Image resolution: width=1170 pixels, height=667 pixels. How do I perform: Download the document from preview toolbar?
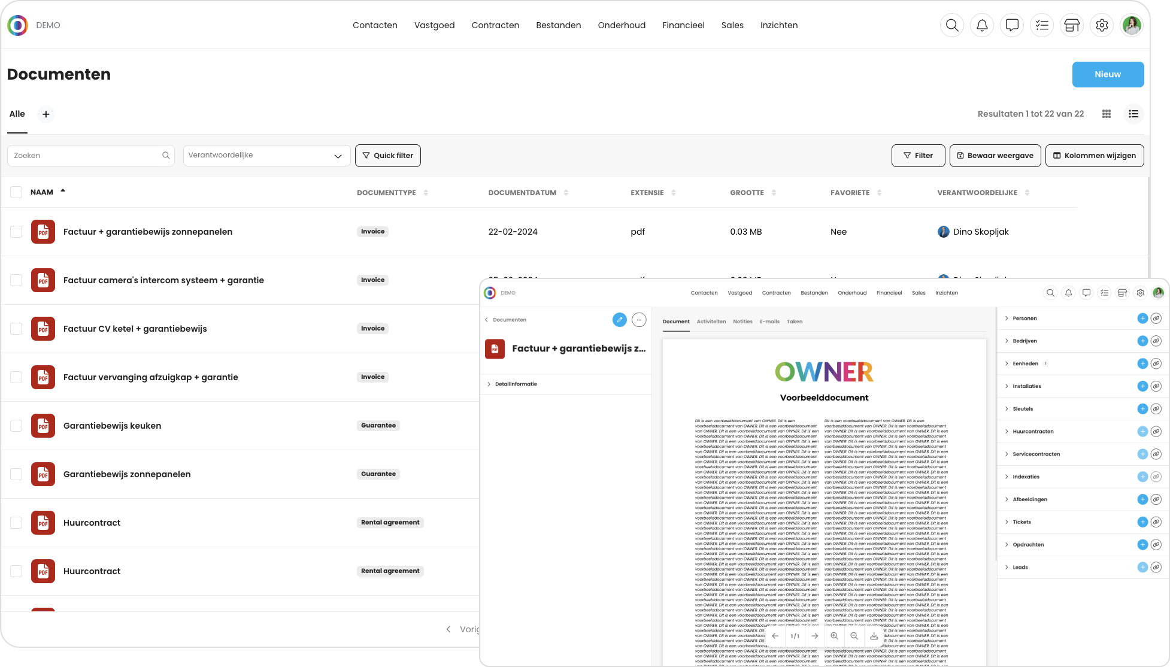pos(874,636)
